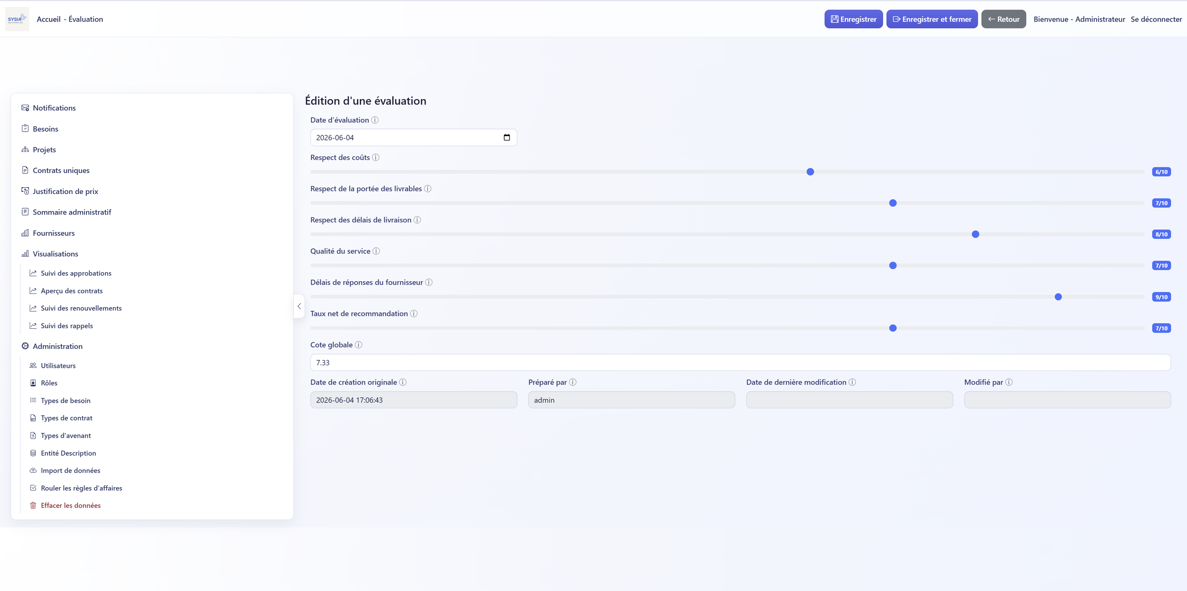Screen dimensions: 1187x591
Task: Click the Retour button
Action: (x=1004, y=19)
